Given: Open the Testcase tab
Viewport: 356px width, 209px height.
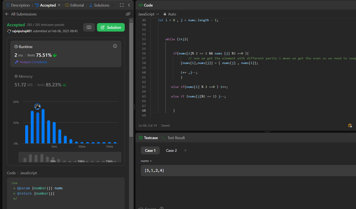Looking at the screenshot, I should click(x=148, y=138).
